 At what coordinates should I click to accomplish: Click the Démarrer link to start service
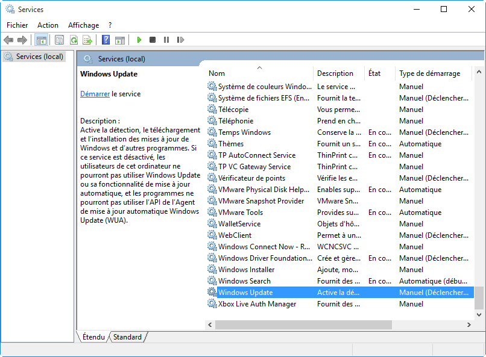click(x=95, y=94)
